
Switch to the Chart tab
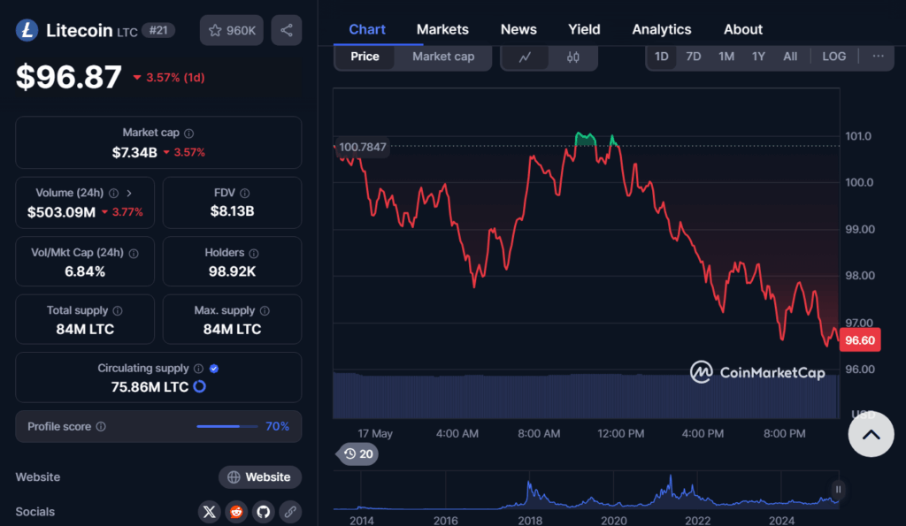(367, 29)
